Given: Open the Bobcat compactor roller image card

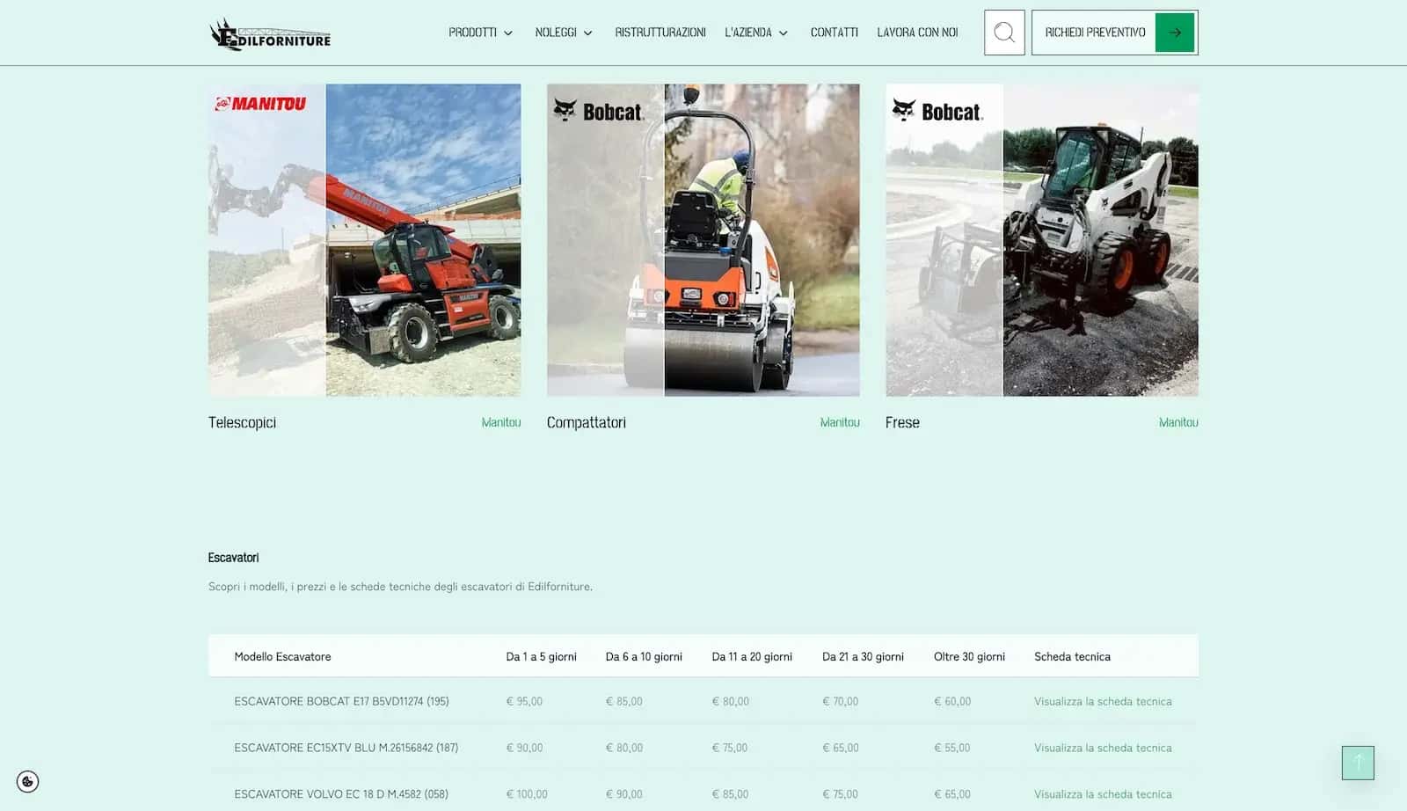Looking at the screenshot, I should pyautogui.click(x=703, y=240).
